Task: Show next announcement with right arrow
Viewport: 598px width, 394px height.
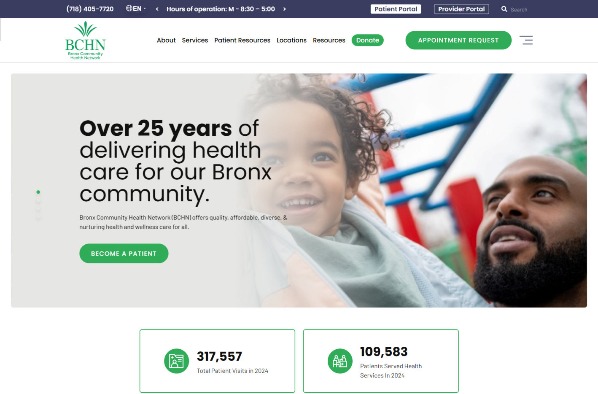Action: pos(285,9)
